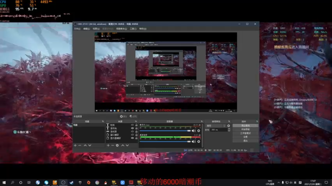332x186 pixels.
Task: Open Steam from the Windows taskbar
Action: point(71,182)
